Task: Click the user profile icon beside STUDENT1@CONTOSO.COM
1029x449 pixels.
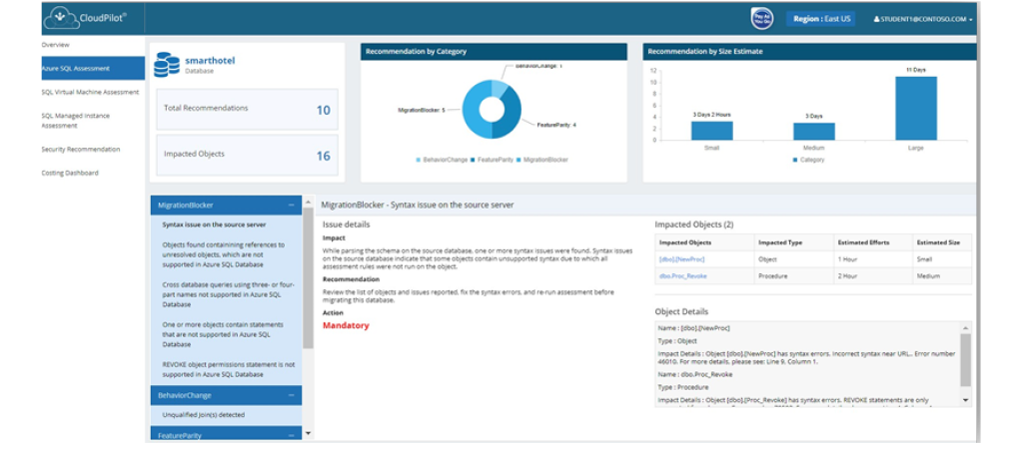Action: tap(877, 19)
